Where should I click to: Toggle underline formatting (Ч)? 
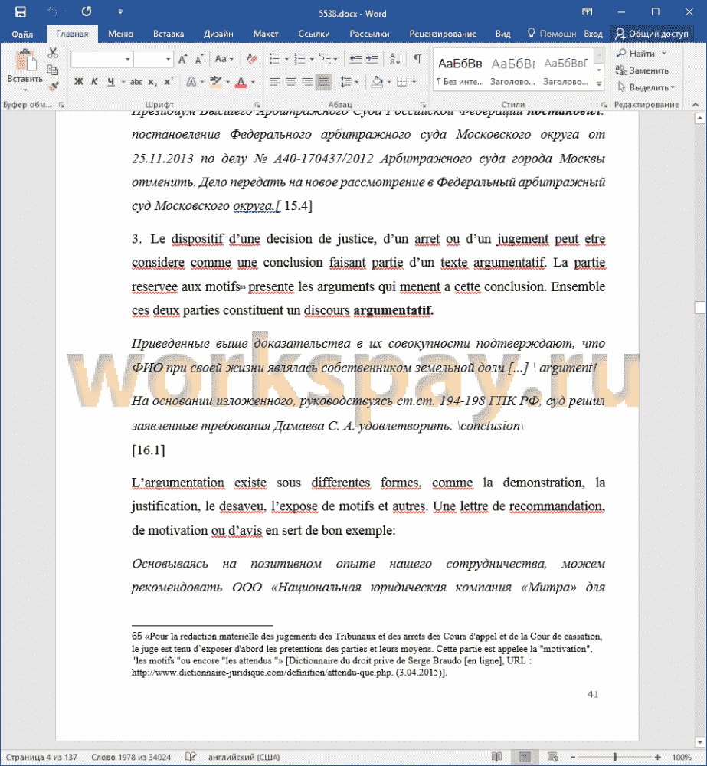(x=111, y=82)
